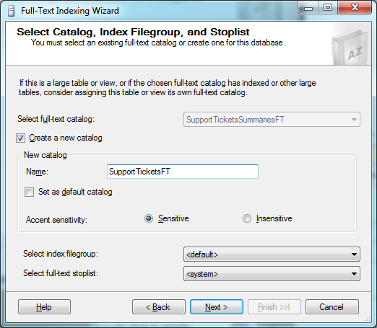Click the window resize grip corner
377x328 pixels.
point(368,319)
